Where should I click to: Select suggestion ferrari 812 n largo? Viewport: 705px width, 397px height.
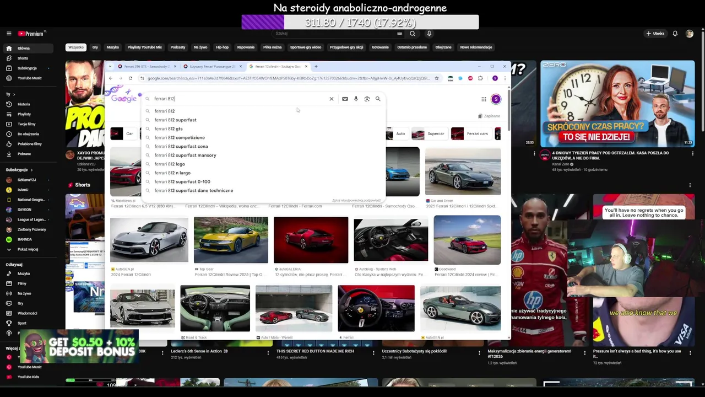click(x=264, y=173)
